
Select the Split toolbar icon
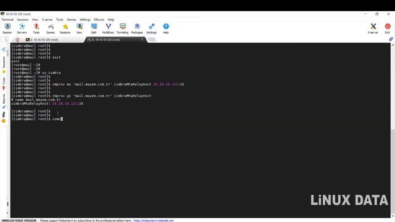point(94,28)
